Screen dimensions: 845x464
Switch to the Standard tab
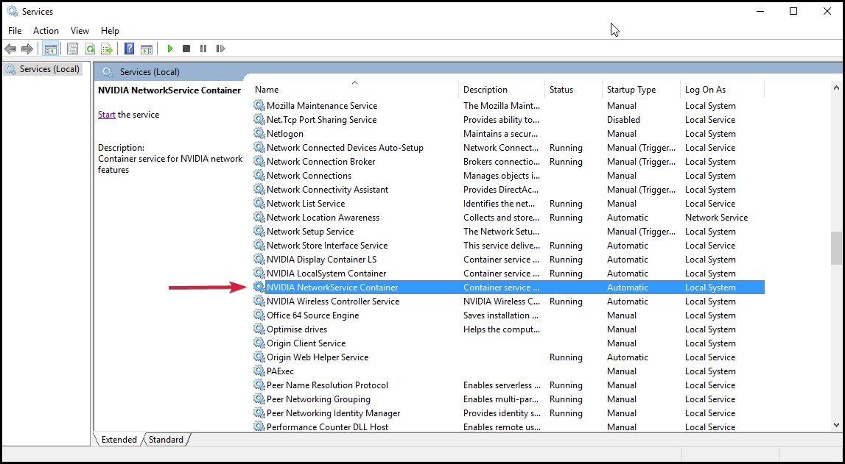(166, 440)
